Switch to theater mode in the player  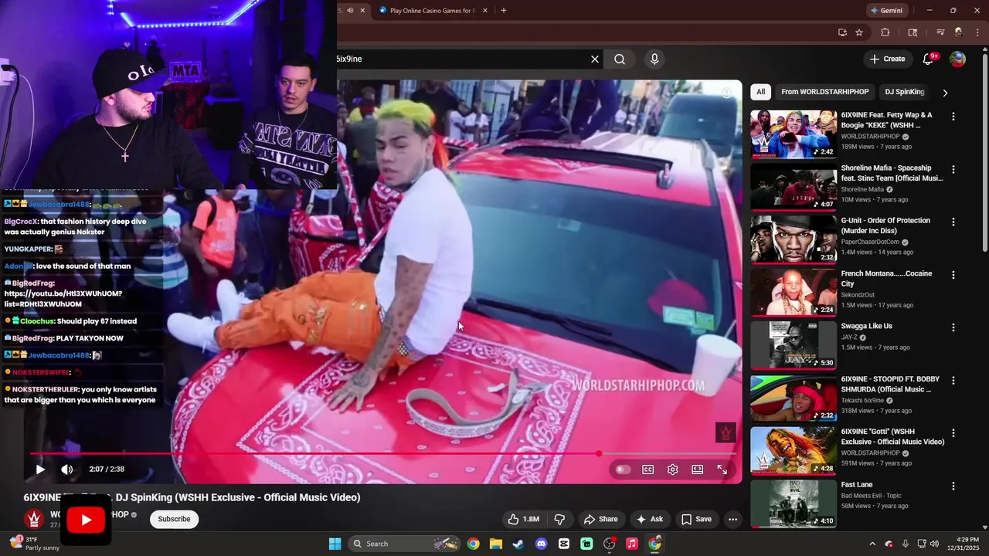[698, 470]
